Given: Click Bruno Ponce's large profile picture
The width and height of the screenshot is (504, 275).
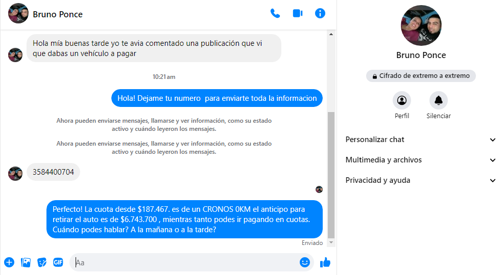Looking at the screenshot, I should coord(421,25).
